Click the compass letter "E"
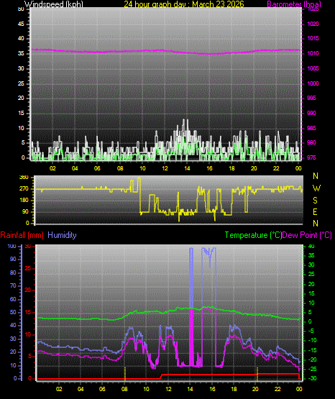The height and width of the screenshot is (399, 335). (315, 212)
